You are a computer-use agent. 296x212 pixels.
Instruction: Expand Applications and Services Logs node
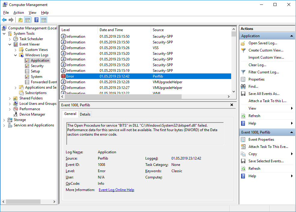(x=16, y=87)
